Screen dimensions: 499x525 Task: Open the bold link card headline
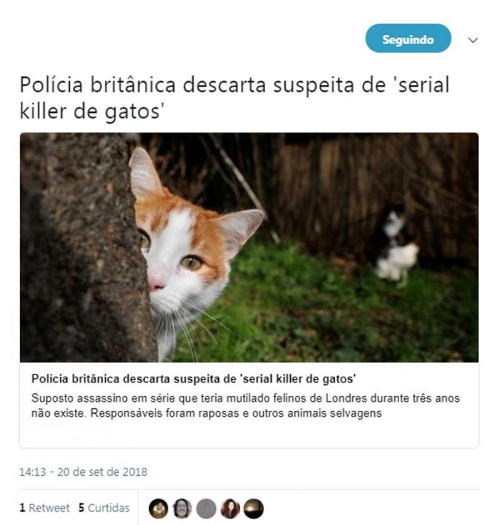[193, 379]
